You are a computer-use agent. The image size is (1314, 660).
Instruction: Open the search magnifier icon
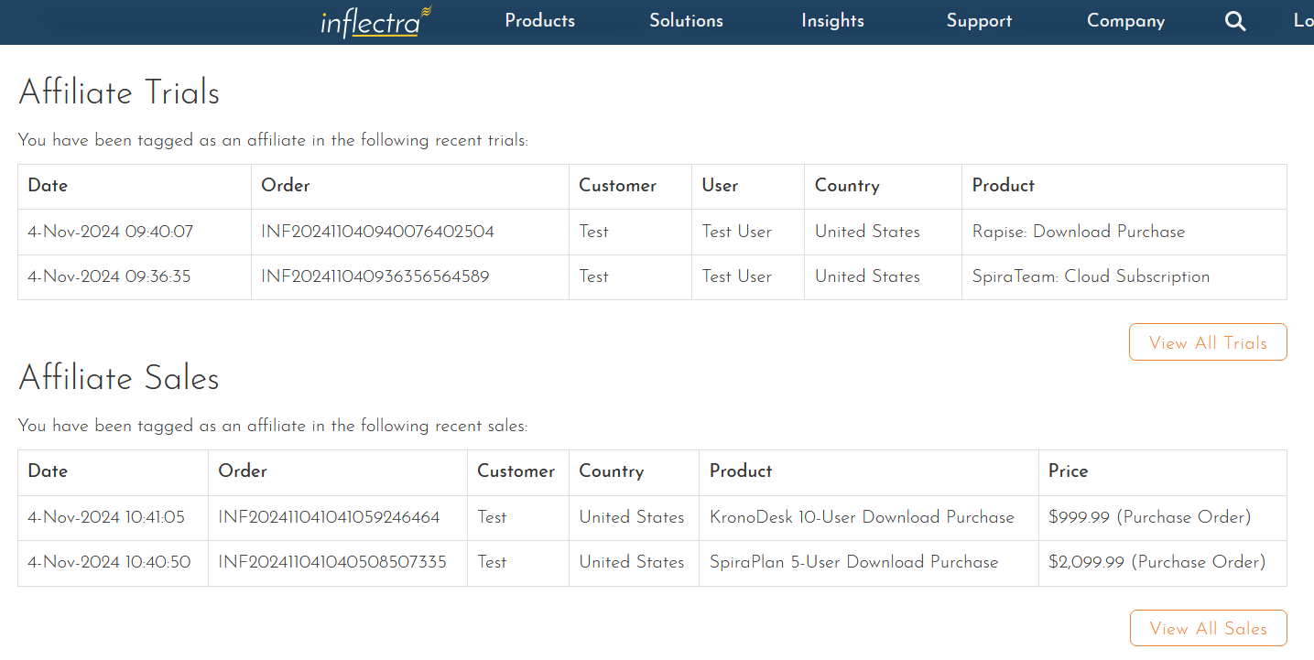1235,21
